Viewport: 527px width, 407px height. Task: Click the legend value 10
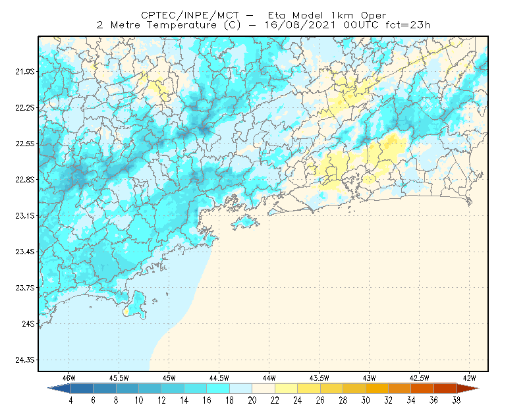coord(139,400)
